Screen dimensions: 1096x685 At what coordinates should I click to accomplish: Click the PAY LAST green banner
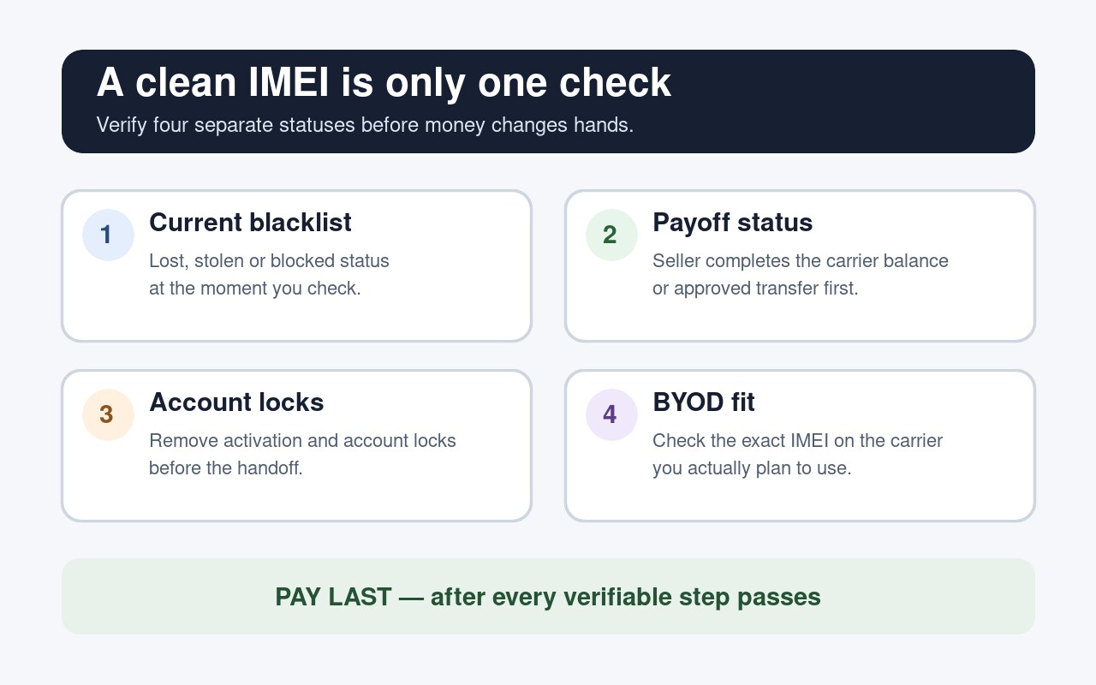[x=548, y=596]
